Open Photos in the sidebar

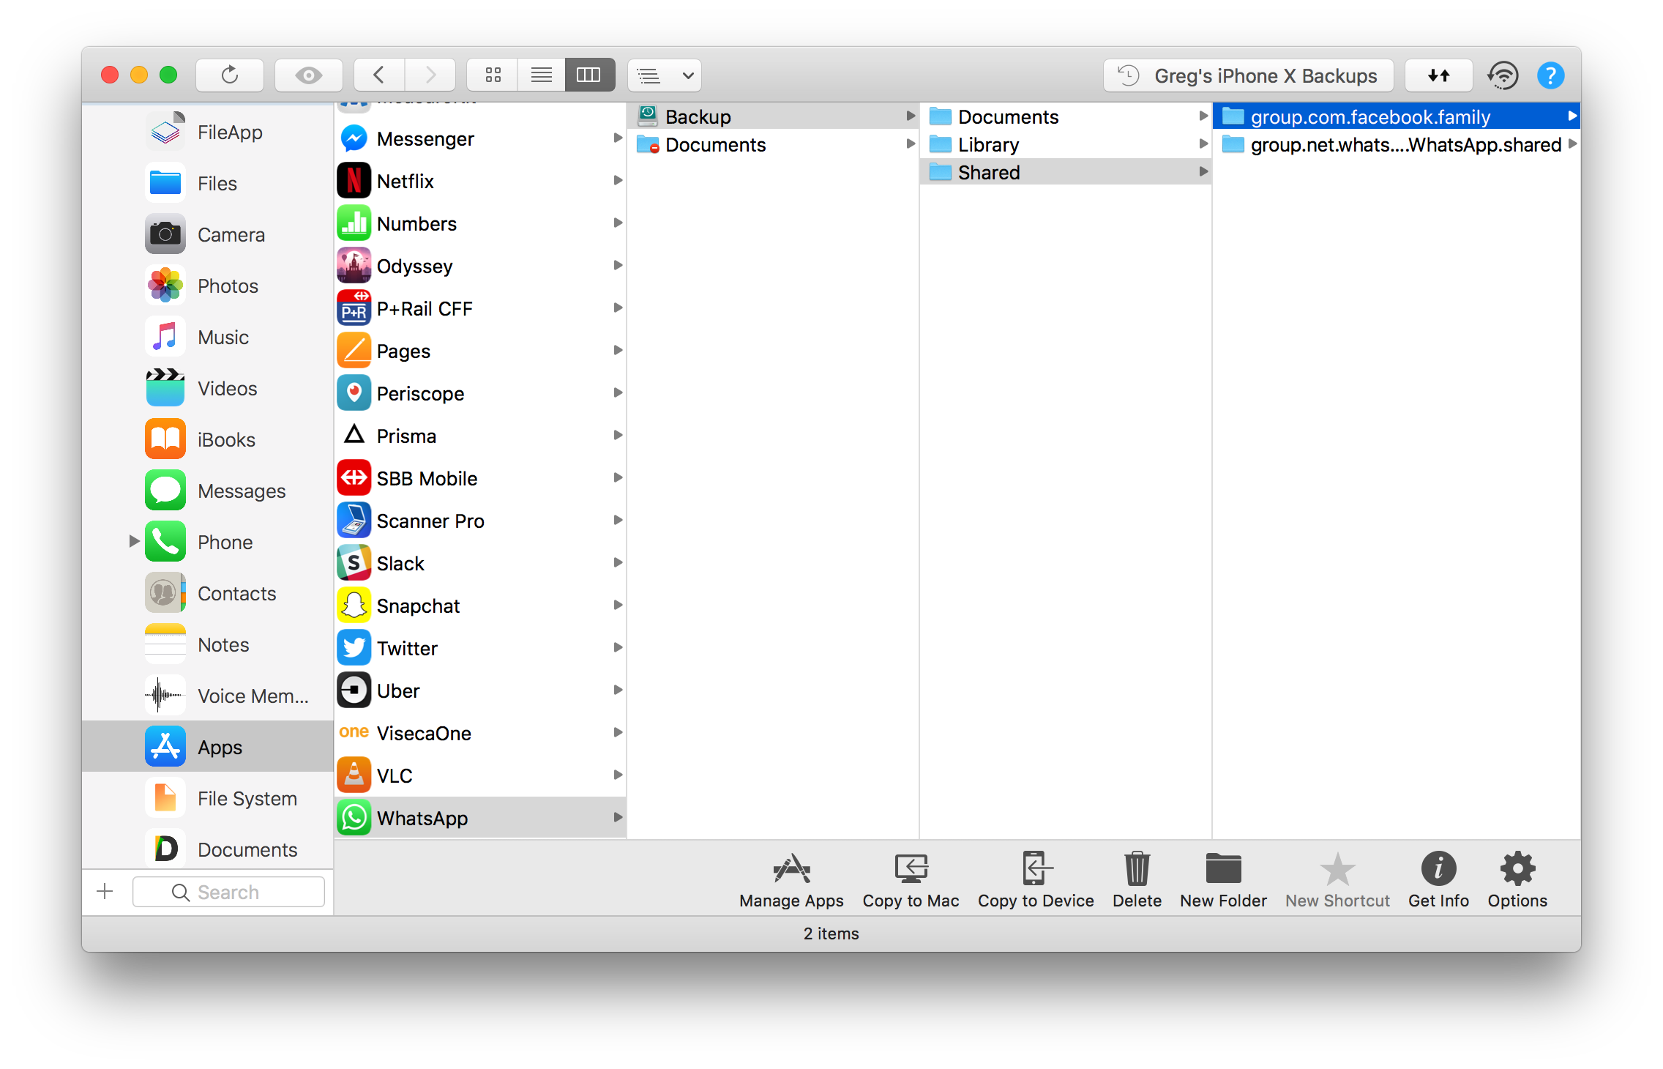[x=208, y=286]
